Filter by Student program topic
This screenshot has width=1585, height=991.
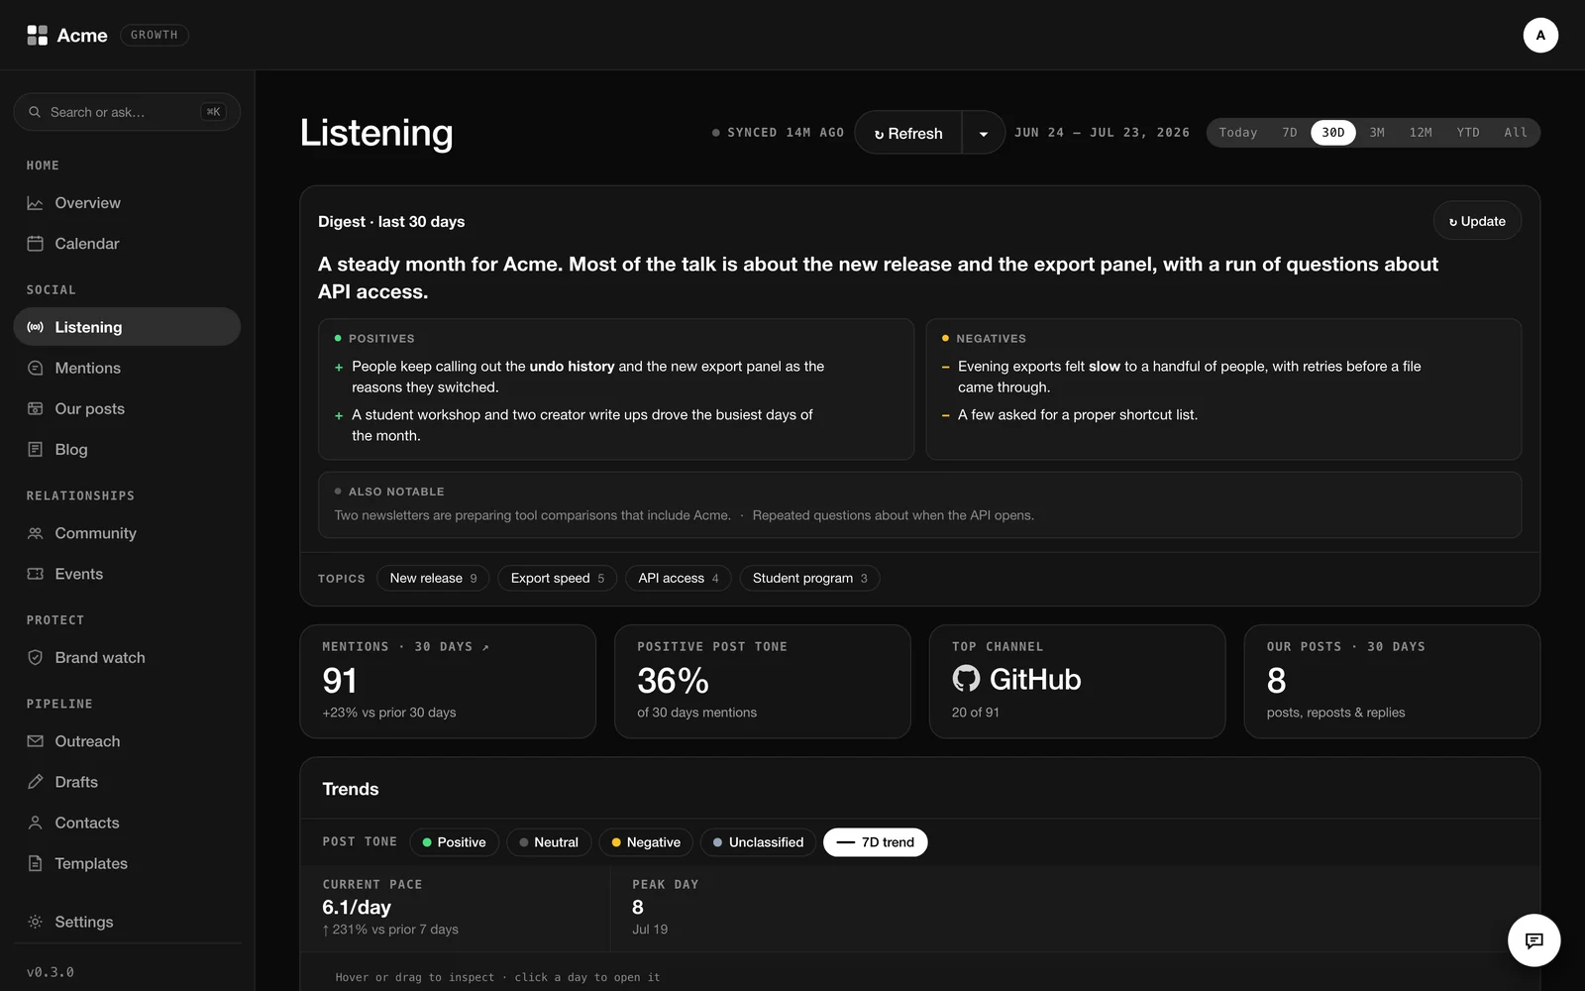pyautogui.click(x=809, y=578)
